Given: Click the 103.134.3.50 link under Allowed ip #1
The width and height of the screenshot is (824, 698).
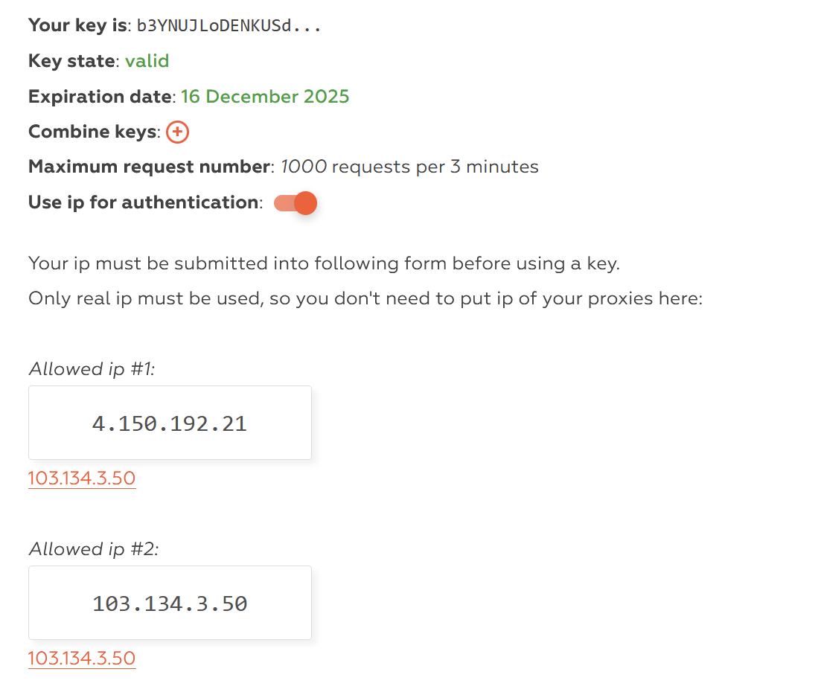Looking at the screenshot, I should [x=82, y=478].
